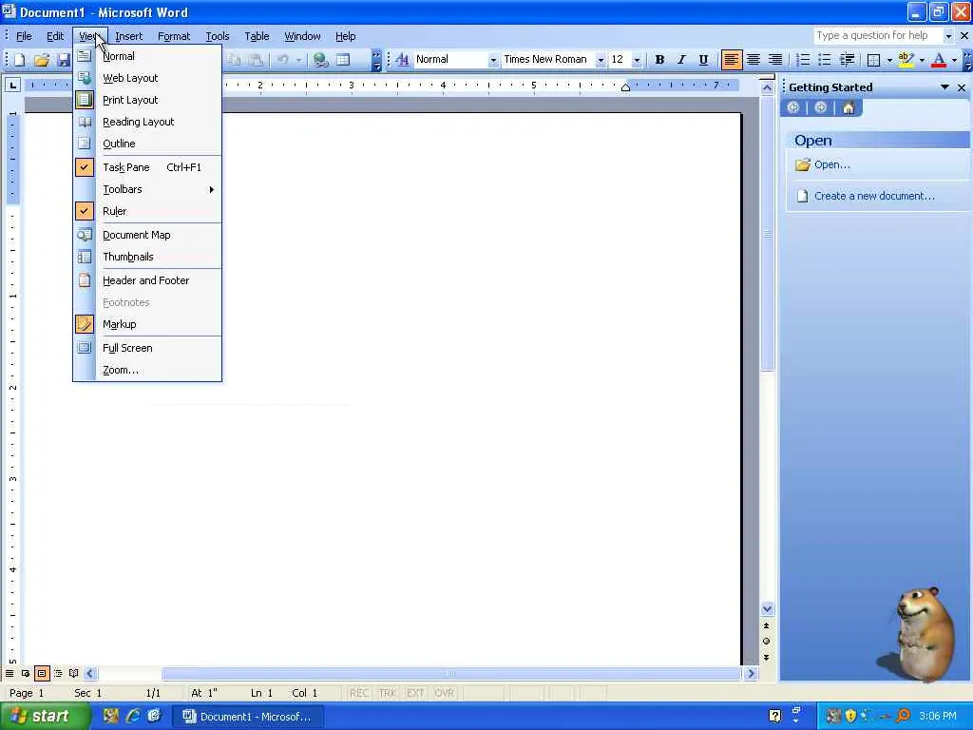Viewport: 973px width, 730px height.
Task: Open the help question dropdown arrow
Action: 948,36
